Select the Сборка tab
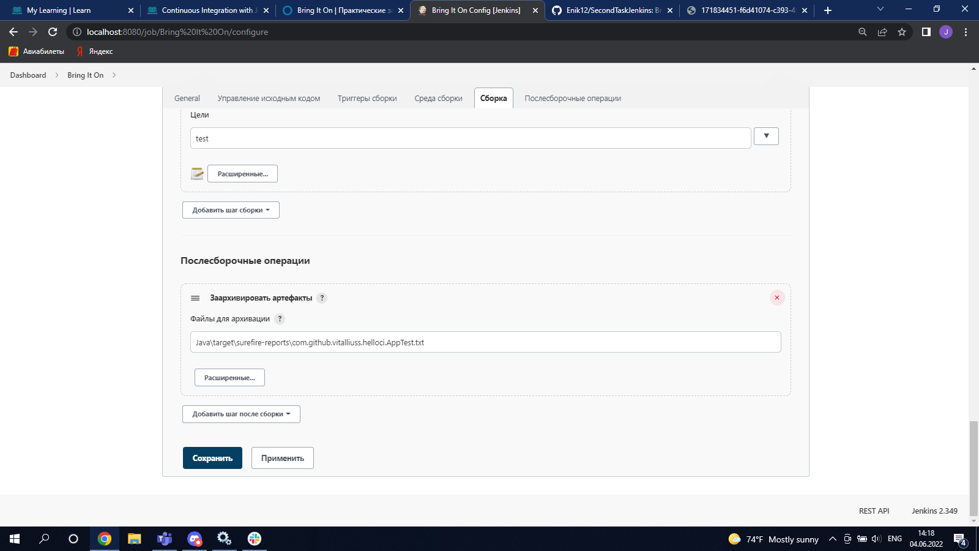Image resolution: width=979 pixels, height=551 pixels. pos(493,98)
